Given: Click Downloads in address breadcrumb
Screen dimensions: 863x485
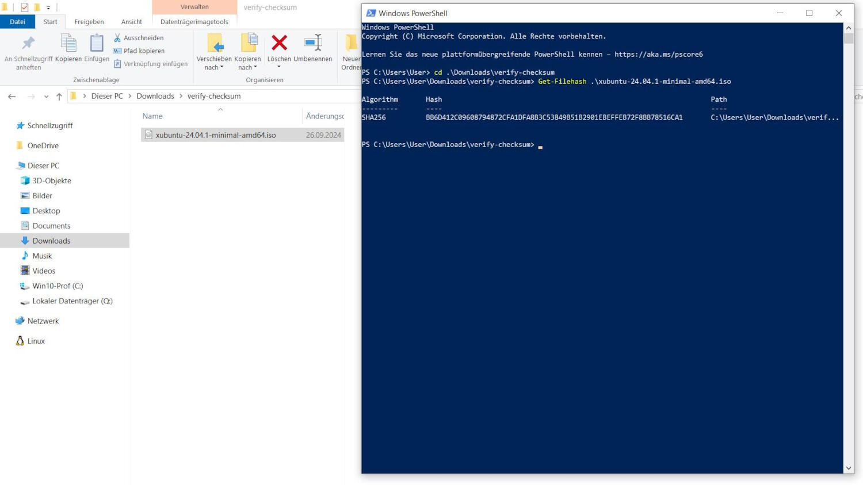Looking at the screenshot, I should [x=155, y=96].
